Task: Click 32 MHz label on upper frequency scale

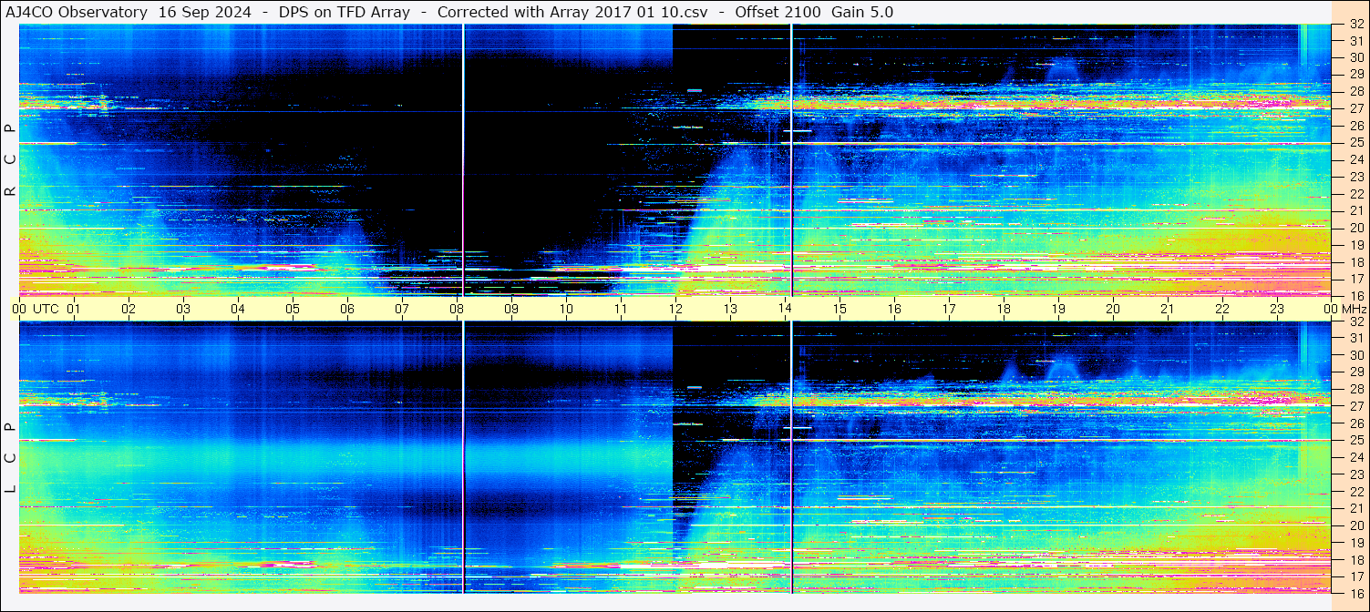Action: tap(1355, 25)
